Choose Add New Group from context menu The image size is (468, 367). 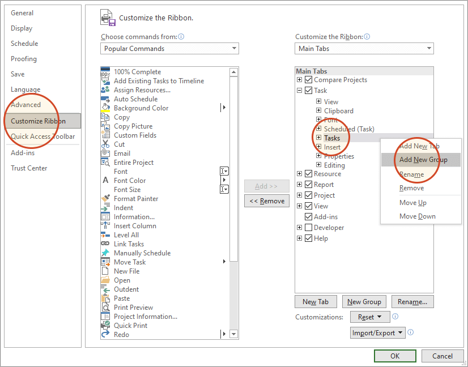(x=421, y=159)
